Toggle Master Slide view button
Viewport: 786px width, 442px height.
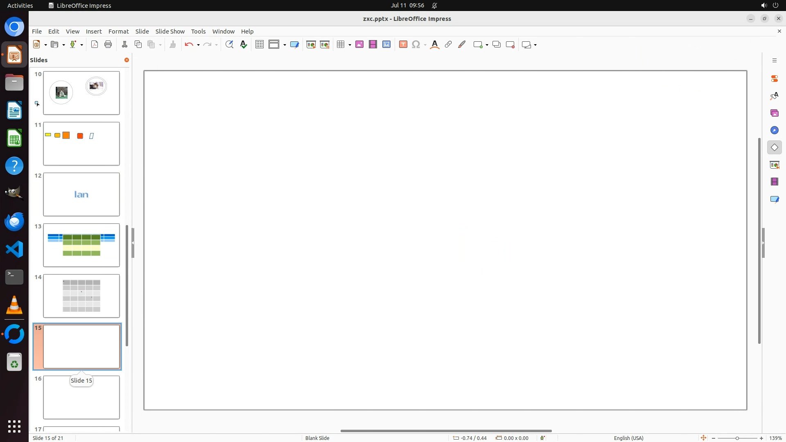(x=294, y=45)
